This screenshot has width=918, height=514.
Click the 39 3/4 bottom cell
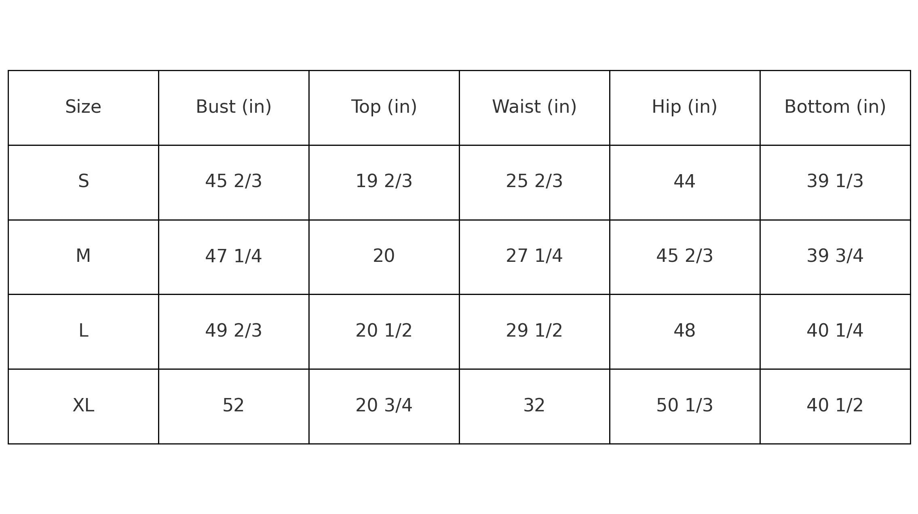(835, 256)
